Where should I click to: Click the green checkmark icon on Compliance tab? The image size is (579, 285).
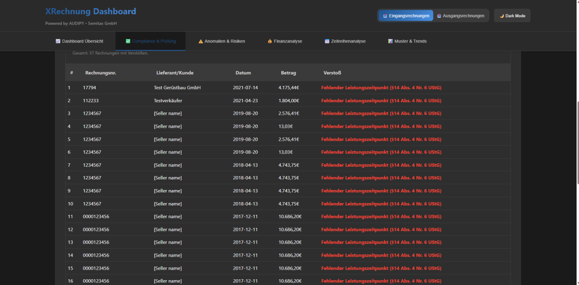click(128, 41)
